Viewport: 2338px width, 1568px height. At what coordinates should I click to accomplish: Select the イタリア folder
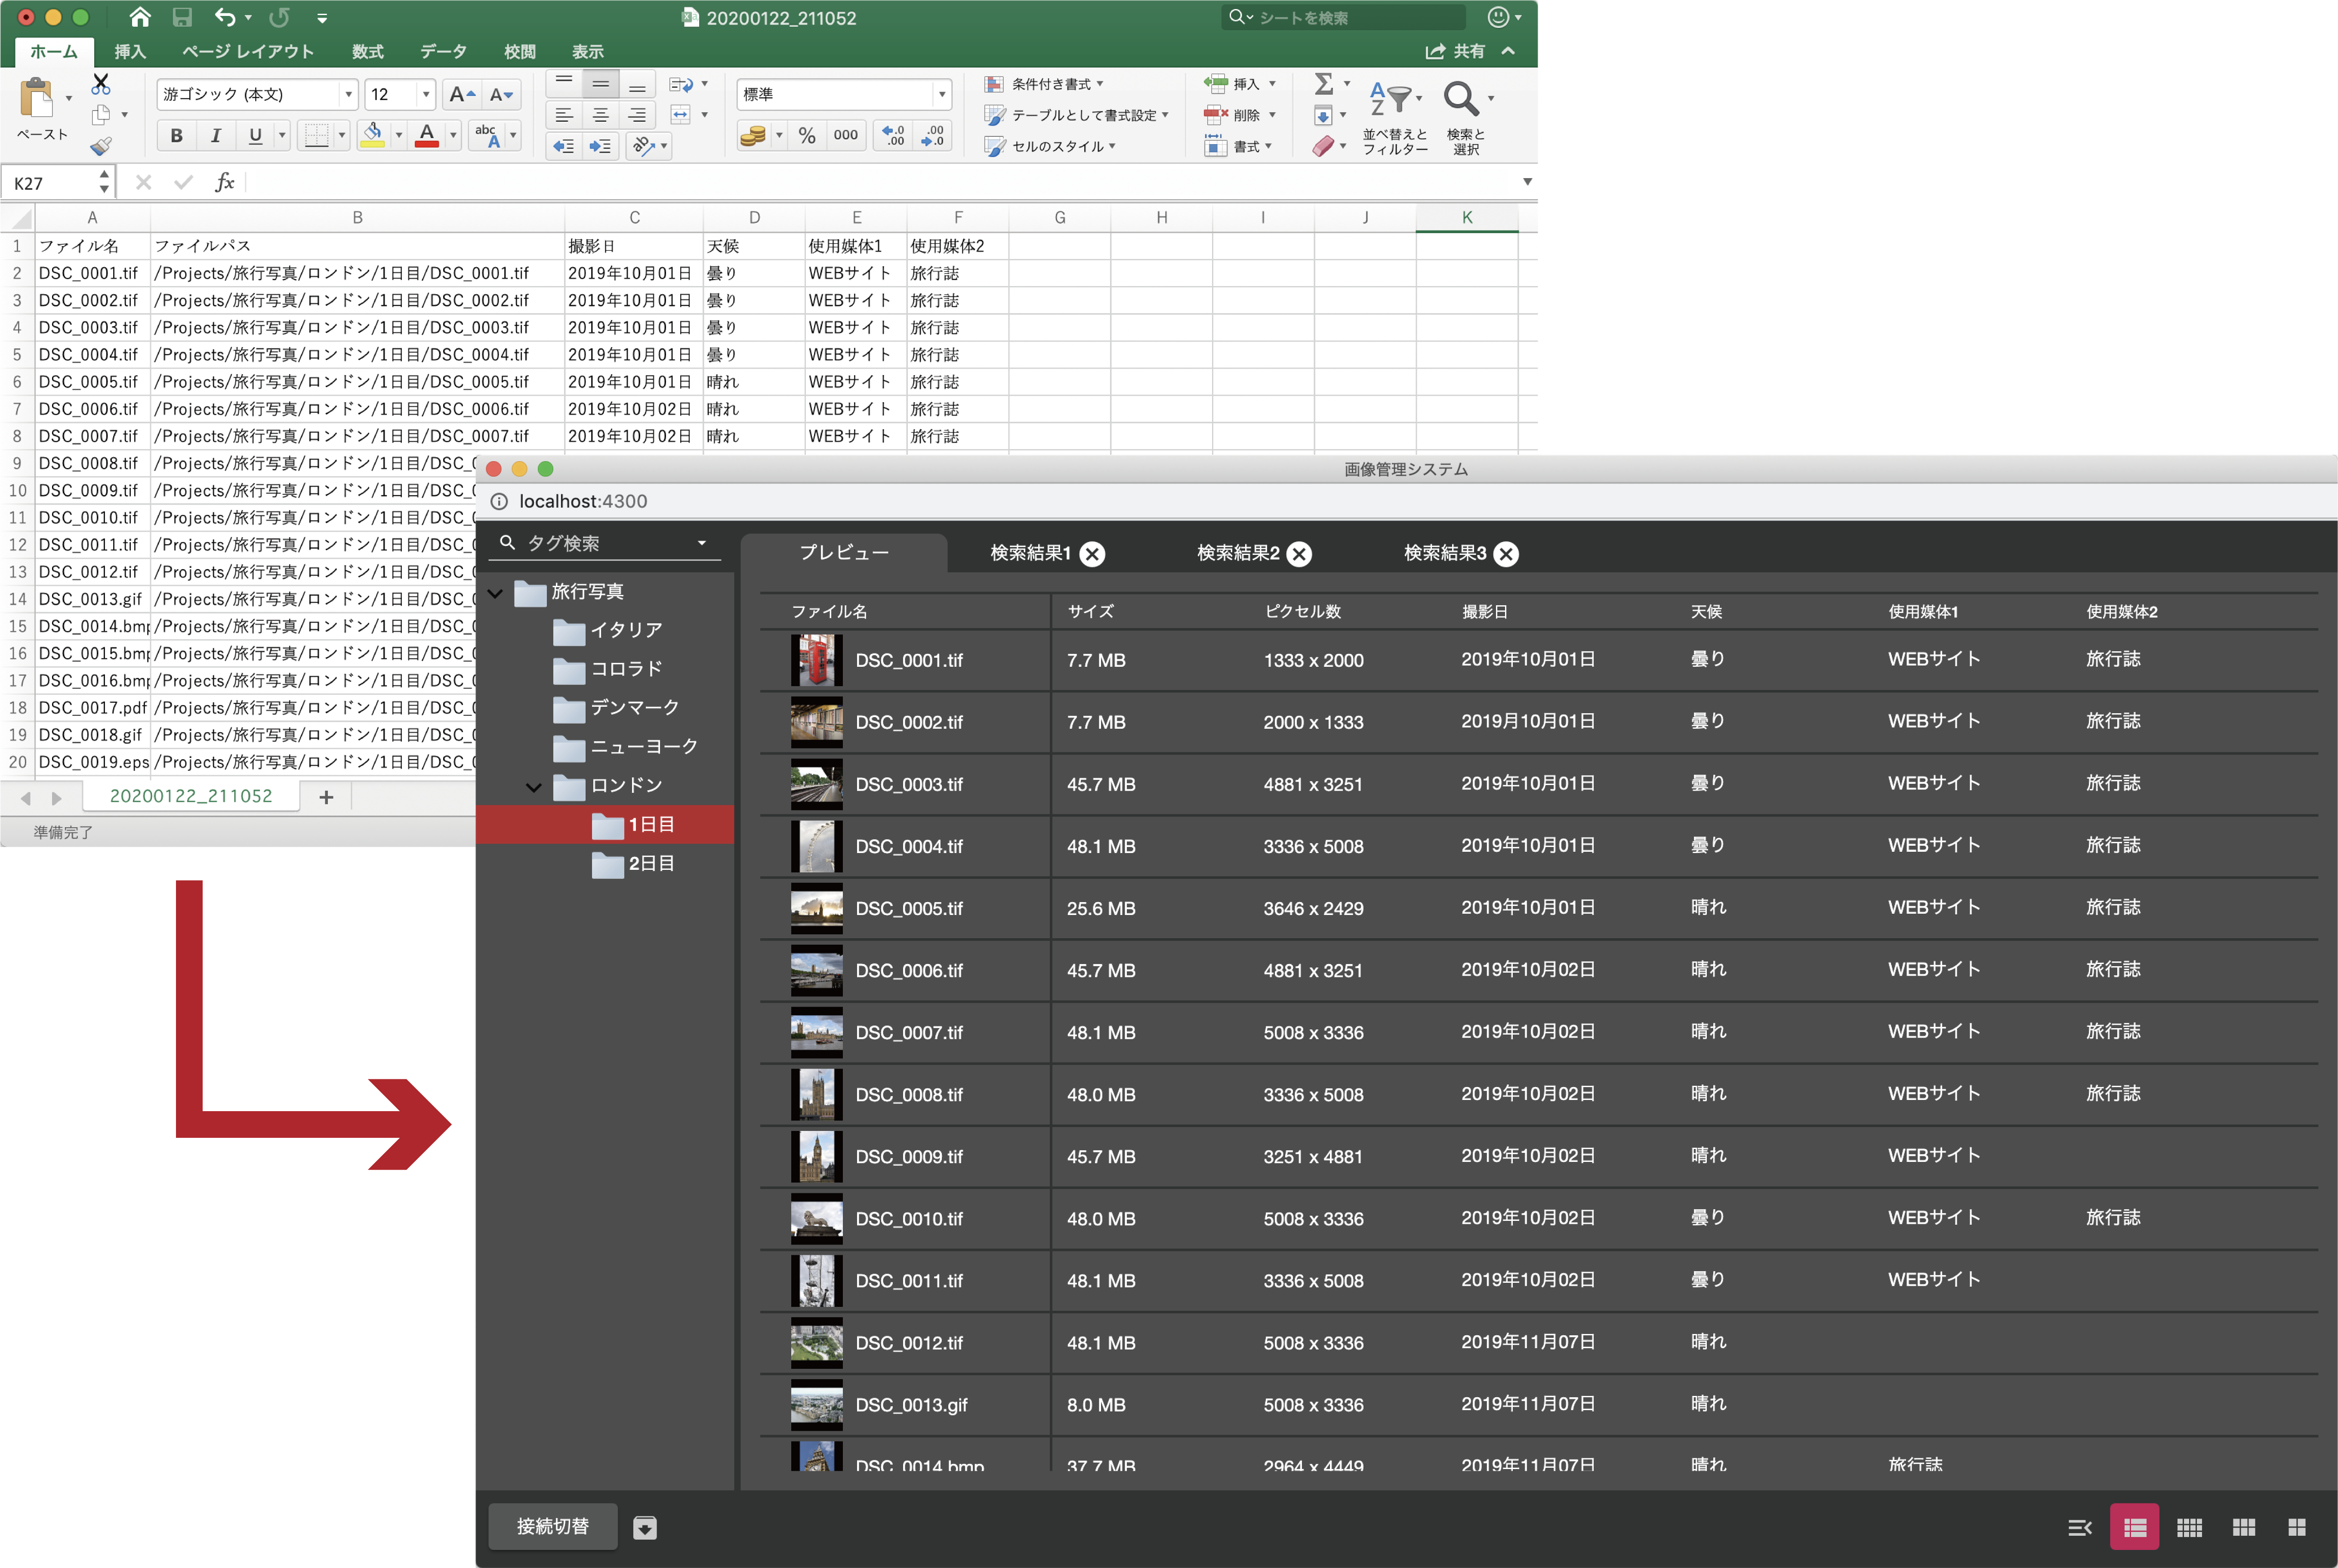[x=607, y=631]
